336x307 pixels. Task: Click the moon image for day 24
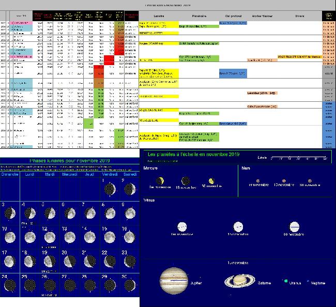tap(10, 285)
